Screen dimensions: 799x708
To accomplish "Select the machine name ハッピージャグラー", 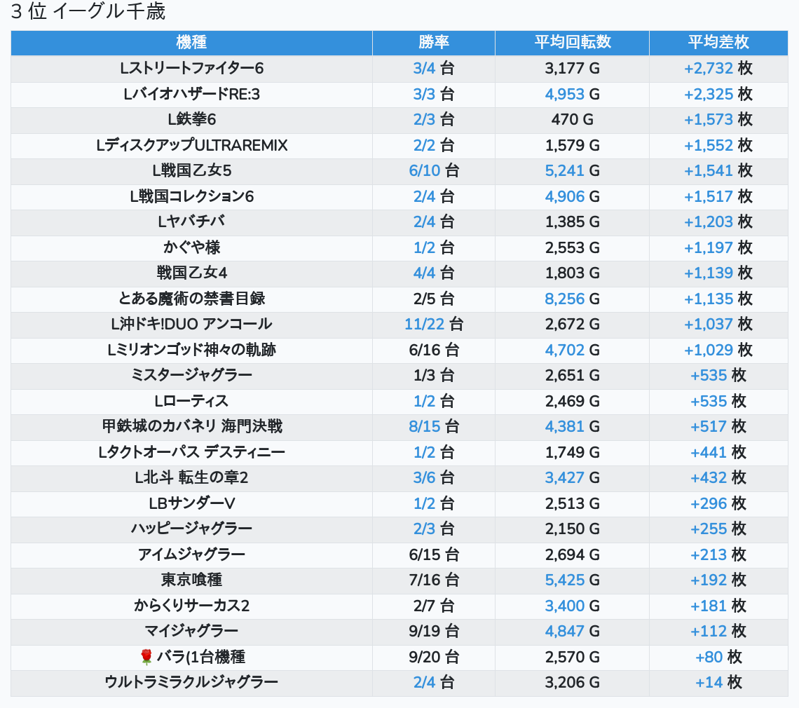I will pyautogui.click(x=191, y=529).
